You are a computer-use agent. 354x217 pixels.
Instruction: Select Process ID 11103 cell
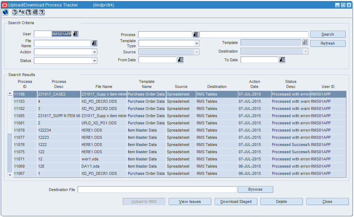click(25, 101)
